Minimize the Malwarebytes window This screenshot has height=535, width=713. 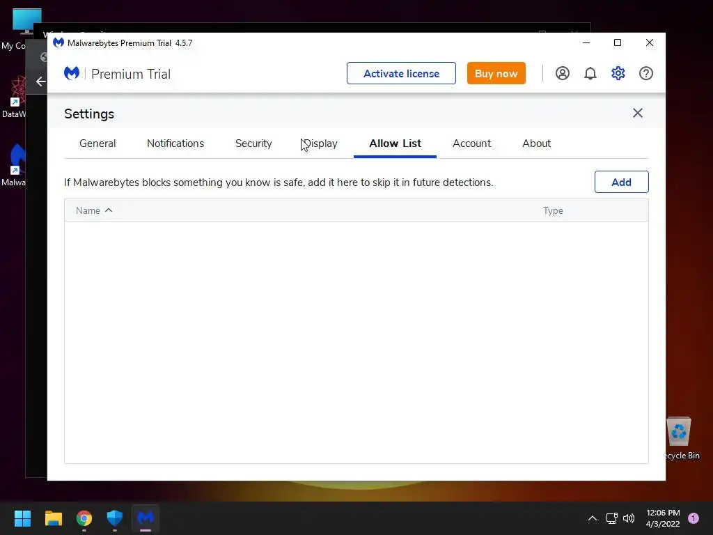click(x=586, y=42)
